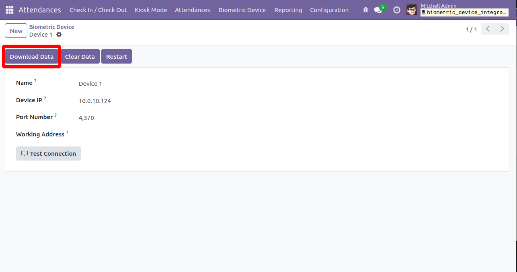Click Mitchell Admin avatar picture
Viewport: 517px width, 272px height.
411,10
